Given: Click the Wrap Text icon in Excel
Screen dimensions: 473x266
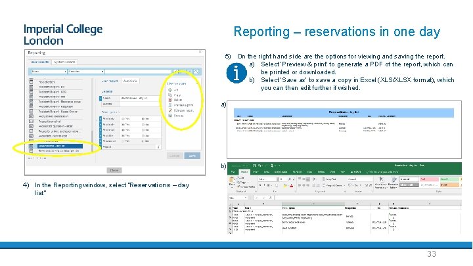Looking at the screenshot, I should click(325, 179).
